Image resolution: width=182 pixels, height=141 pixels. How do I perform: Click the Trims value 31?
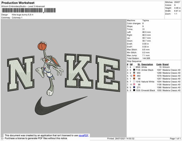click(x=143, y=29)
